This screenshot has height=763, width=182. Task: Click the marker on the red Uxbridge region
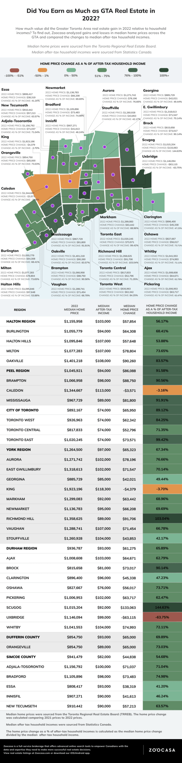point(113,174)
